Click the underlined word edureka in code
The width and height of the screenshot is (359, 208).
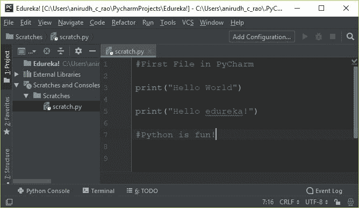coord(224,112)
